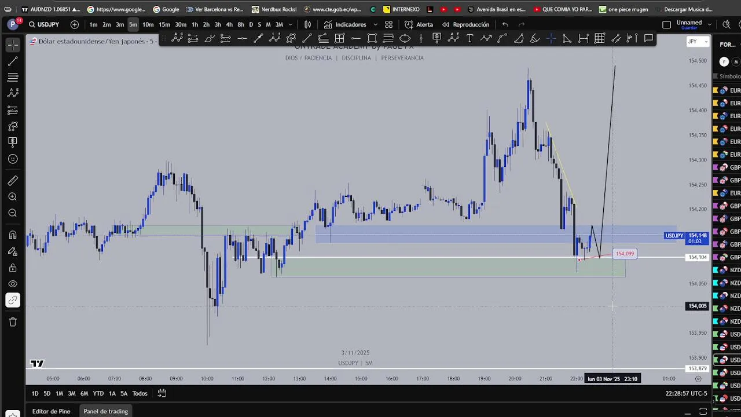The width and height of the screenshot is (741, 417).
Task: Switch to the D daily timeframe
Action: click(x=251, y=24)
